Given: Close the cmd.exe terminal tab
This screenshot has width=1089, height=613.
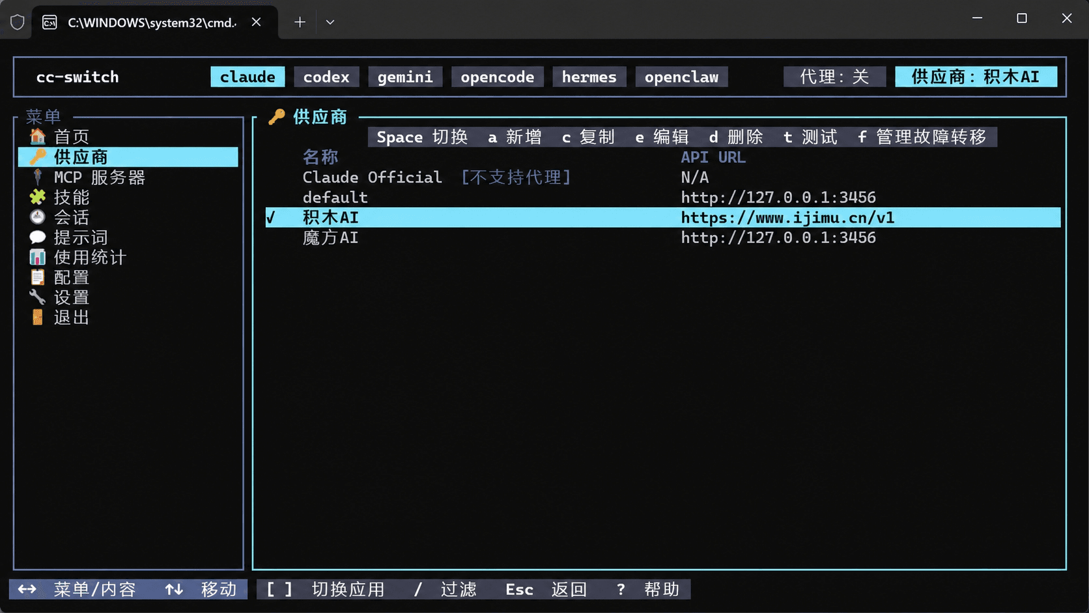Looking at the screenshot, I should (x=257, y=22).
